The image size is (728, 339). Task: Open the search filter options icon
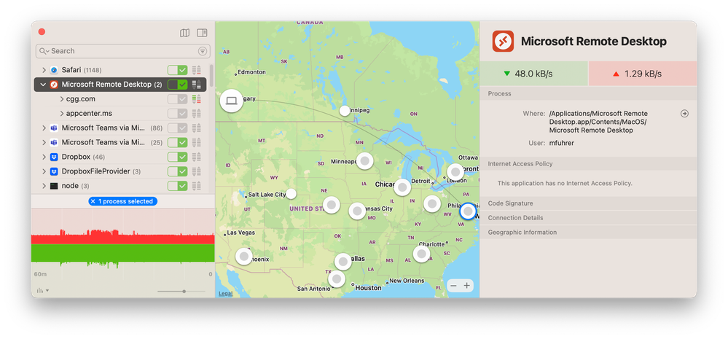coord(203,51)
